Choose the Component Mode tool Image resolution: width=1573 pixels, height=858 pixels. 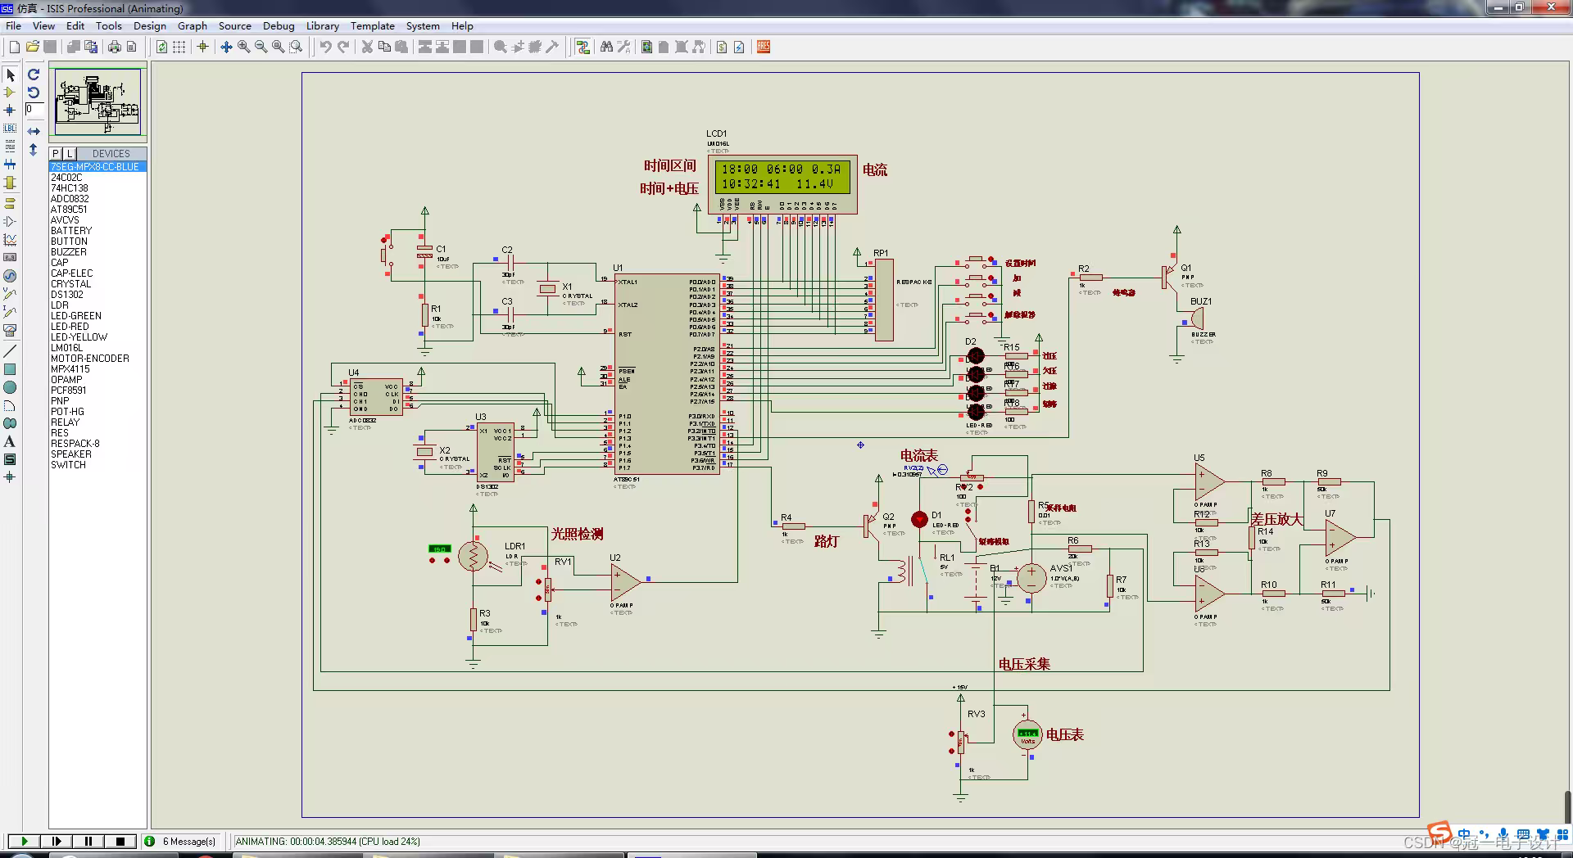pyautogui.click(x=10, y=93)
